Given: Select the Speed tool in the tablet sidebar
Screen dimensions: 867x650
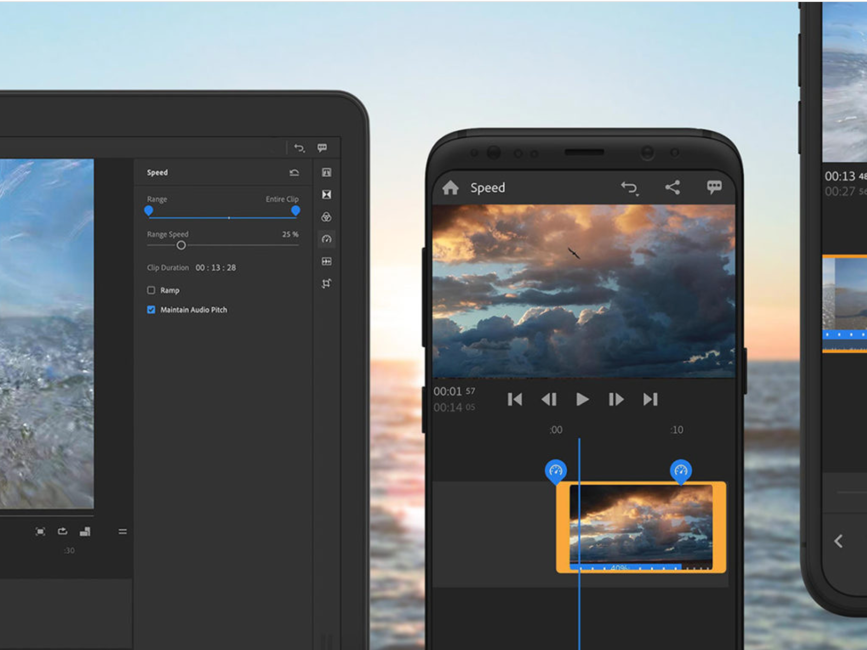Looking at the screenshot, I should 327,239.
